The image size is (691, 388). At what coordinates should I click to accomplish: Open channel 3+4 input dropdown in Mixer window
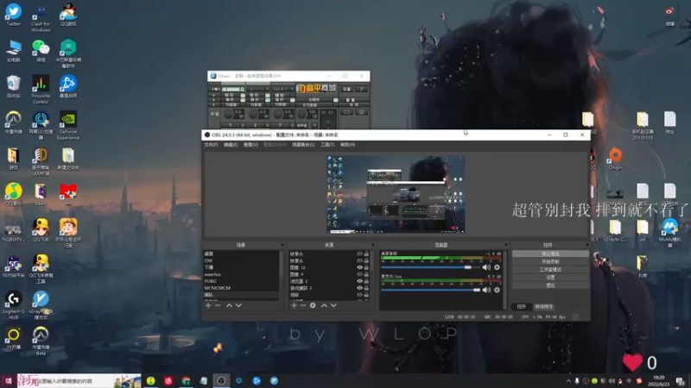click(291, 90)
